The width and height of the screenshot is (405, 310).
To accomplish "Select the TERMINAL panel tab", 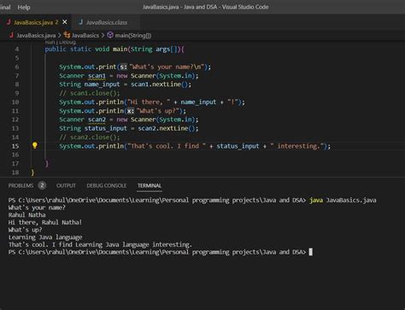I will pos(150,185).
